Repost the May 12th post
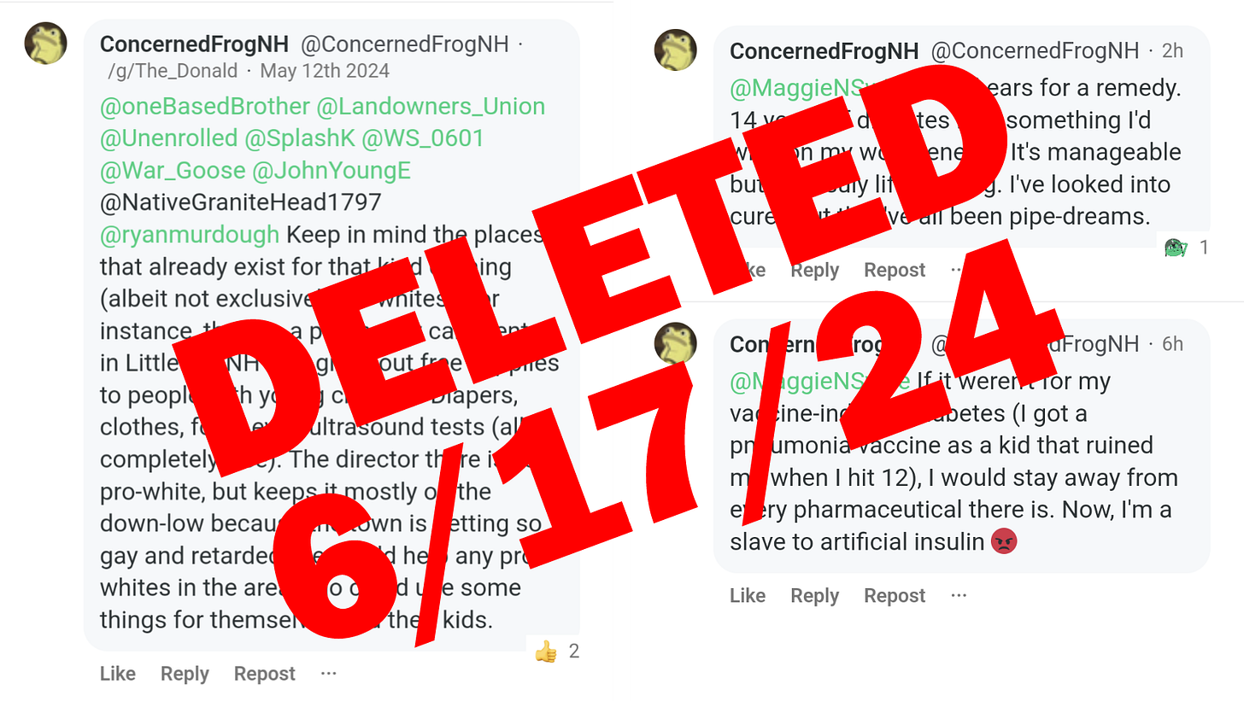 [265, 674]
